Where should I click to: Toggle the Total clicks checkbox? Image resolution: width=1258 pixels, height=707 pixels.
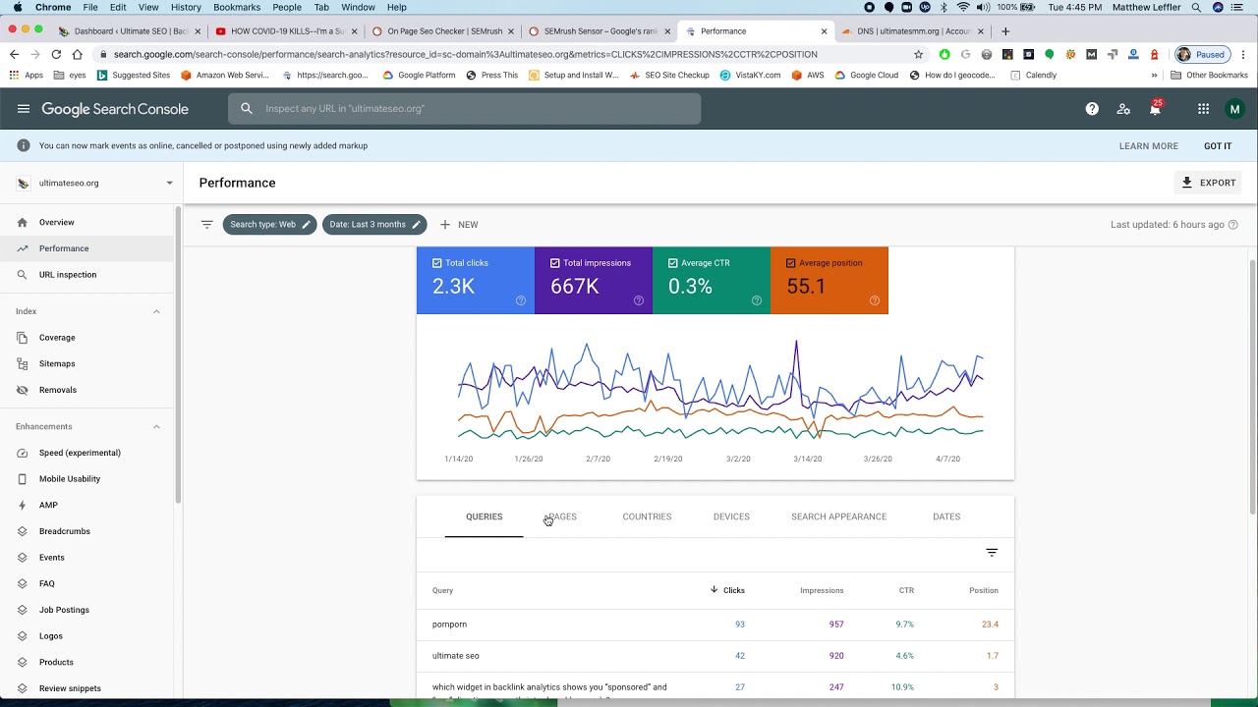point(437,263)
